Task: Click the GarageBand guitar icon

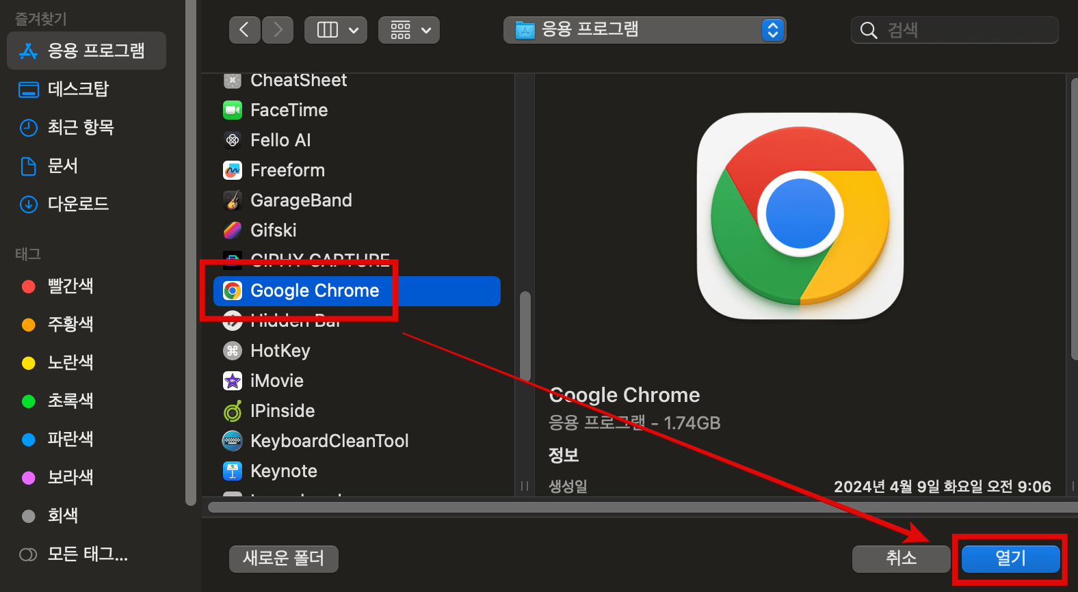Action: [x=233, y=200]
